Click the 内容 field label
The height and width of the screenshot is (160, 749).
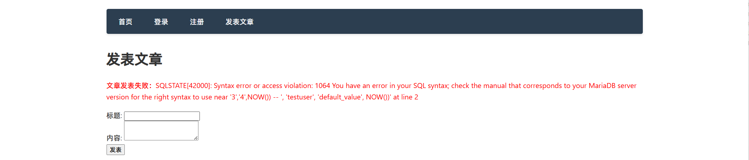(x=114, y=138)
